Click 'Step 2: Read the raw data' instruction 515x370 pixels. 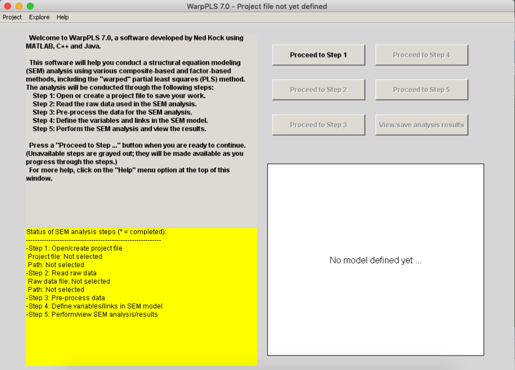114,104
